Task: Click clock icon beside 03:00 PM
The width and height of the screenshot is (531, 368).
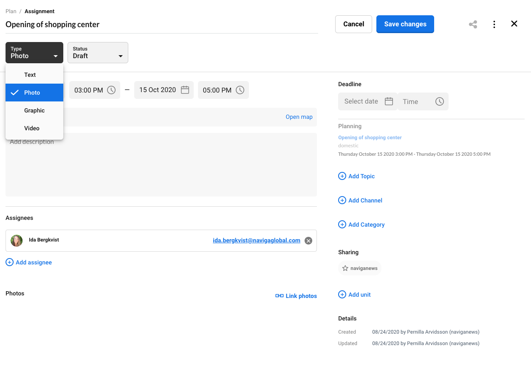Action: pyautogui.click(x=111, y=90)
